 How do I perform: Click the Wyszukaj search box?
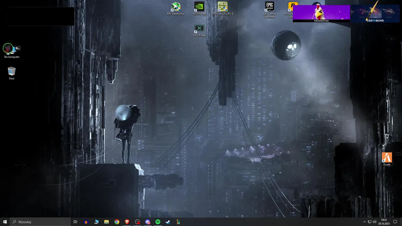coord(40,222)
